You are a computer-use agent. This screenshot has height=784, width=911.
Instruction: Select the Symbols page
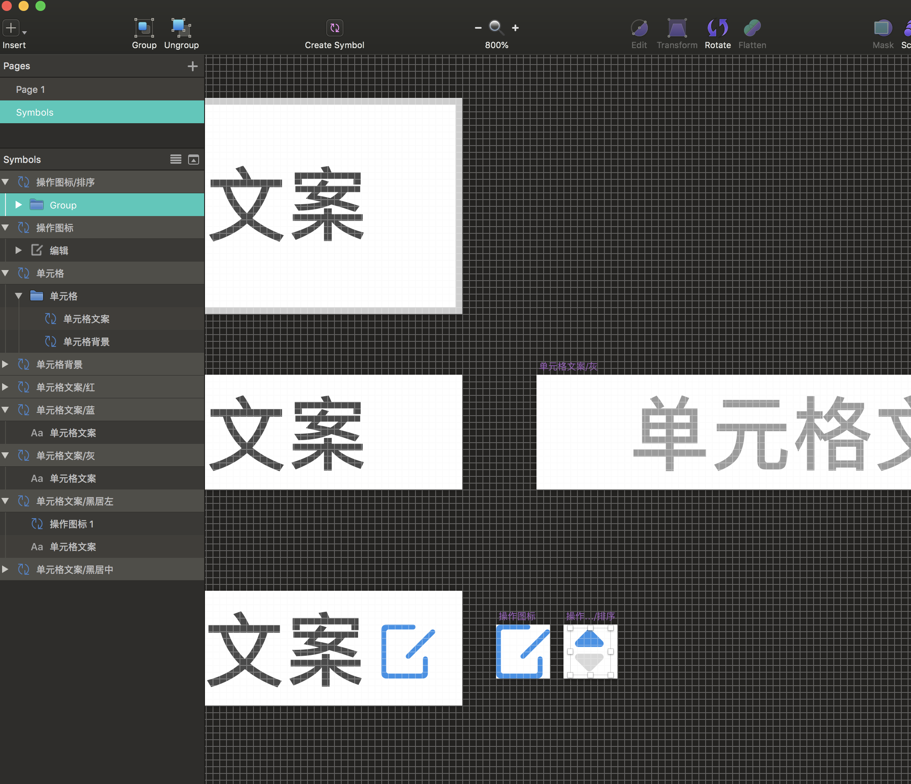(35, 113)
